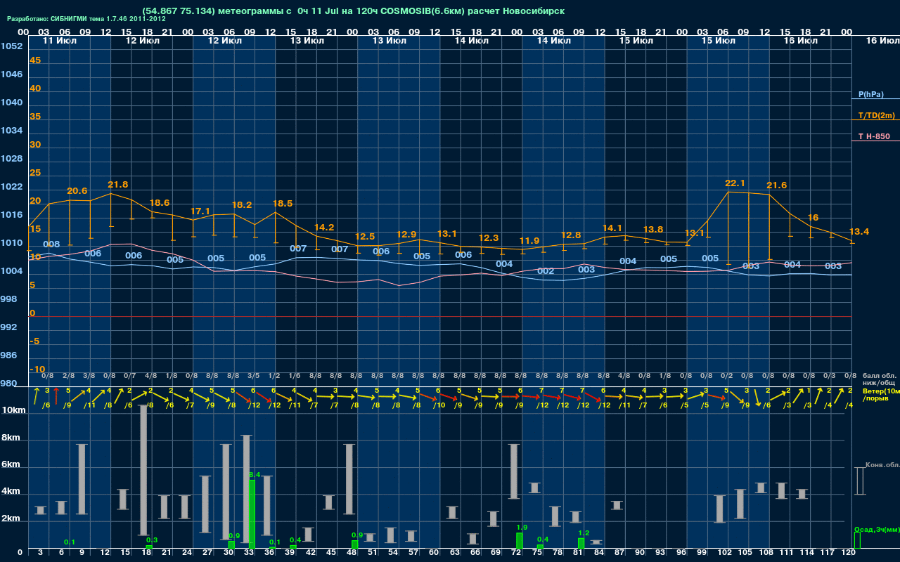Select the T H-850 legend label
900x562 pixels.
pos(873,136)
